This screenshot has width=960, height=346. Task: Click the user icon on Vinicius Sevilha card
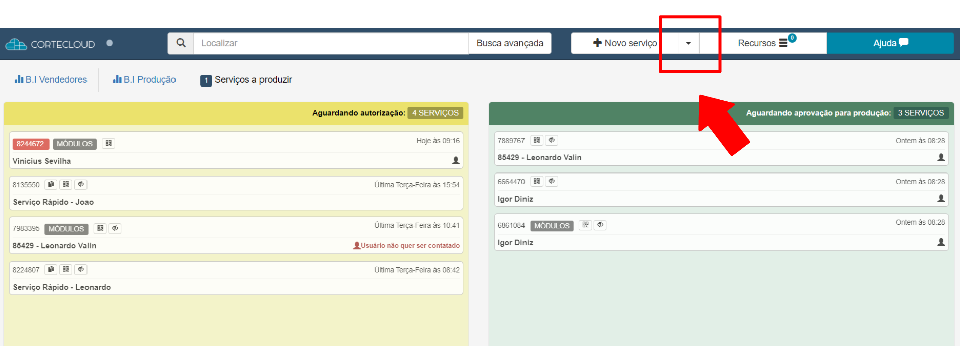click(456, 160)
